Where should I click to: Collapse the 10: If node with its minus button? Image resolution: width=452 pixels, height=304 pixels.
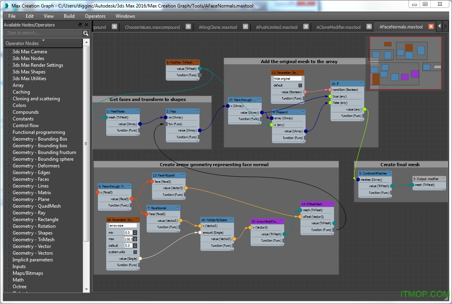[362, 83]
